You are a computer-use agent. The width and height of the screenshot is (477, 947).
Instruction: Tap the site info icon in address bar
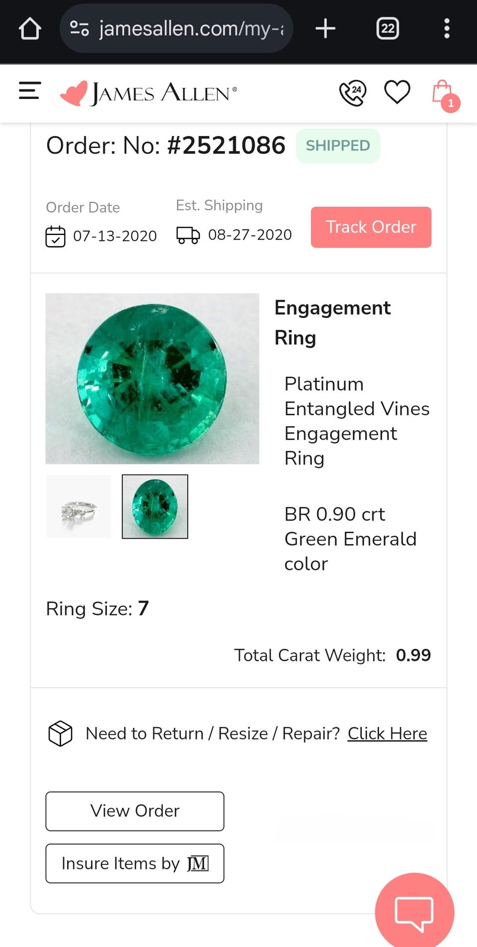coord(79,28)
